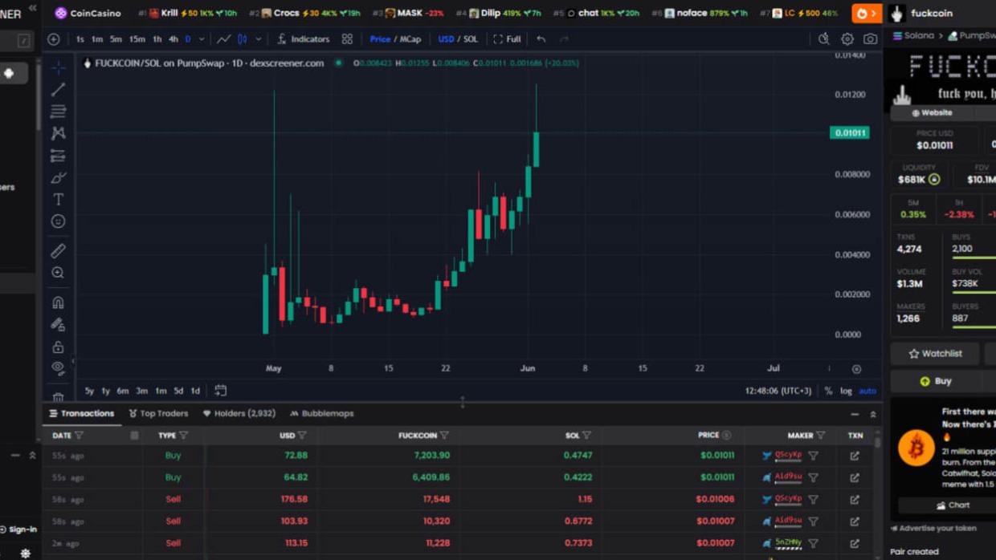996x560 pixels.
Task: Filter transactions by SOL column
Action: point(586,436)
